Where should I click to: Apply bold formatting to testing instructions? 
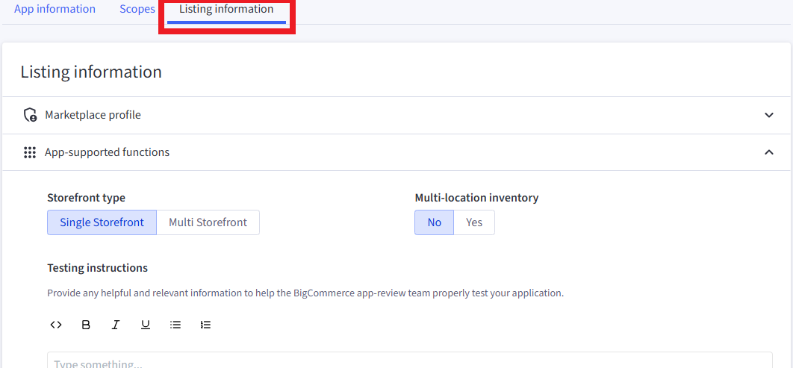coord(86,325)
